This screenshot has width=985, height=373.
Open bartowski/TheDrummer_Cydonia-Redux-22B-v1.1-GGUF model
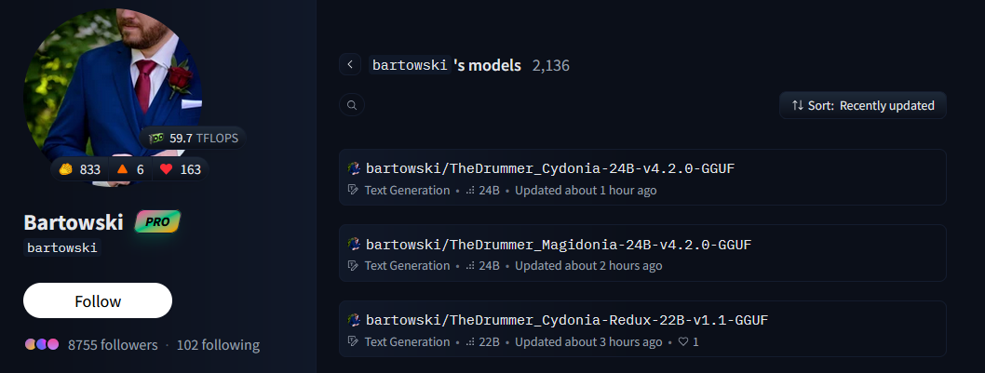click(642, 329)
